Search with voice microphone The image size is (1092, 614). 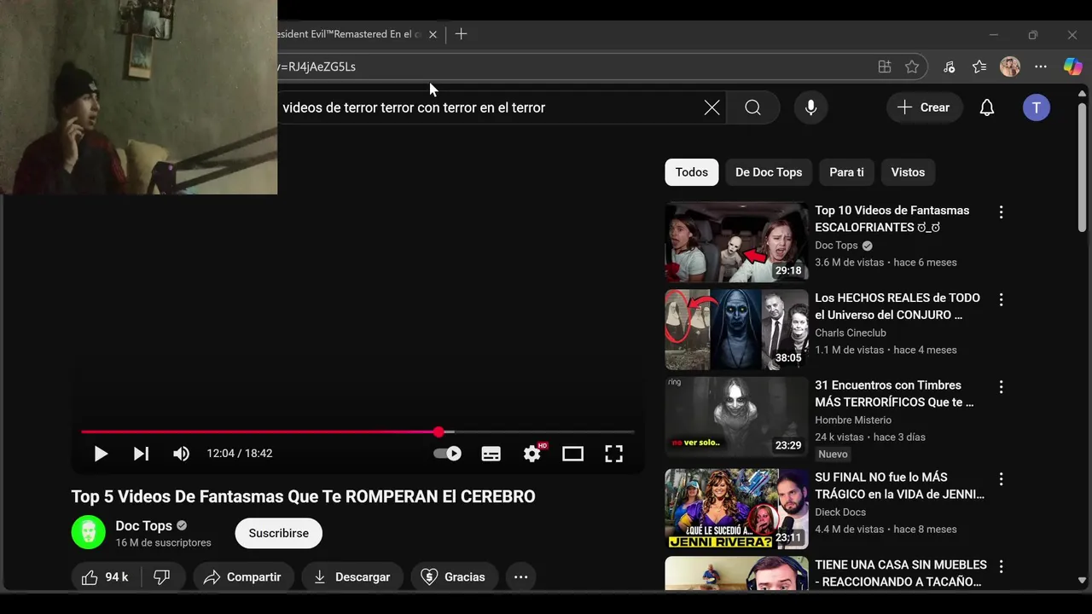click(x=810, y=107)
